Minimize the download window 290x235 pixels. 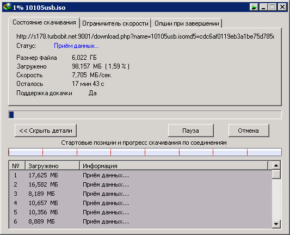(x=263, y=7)
